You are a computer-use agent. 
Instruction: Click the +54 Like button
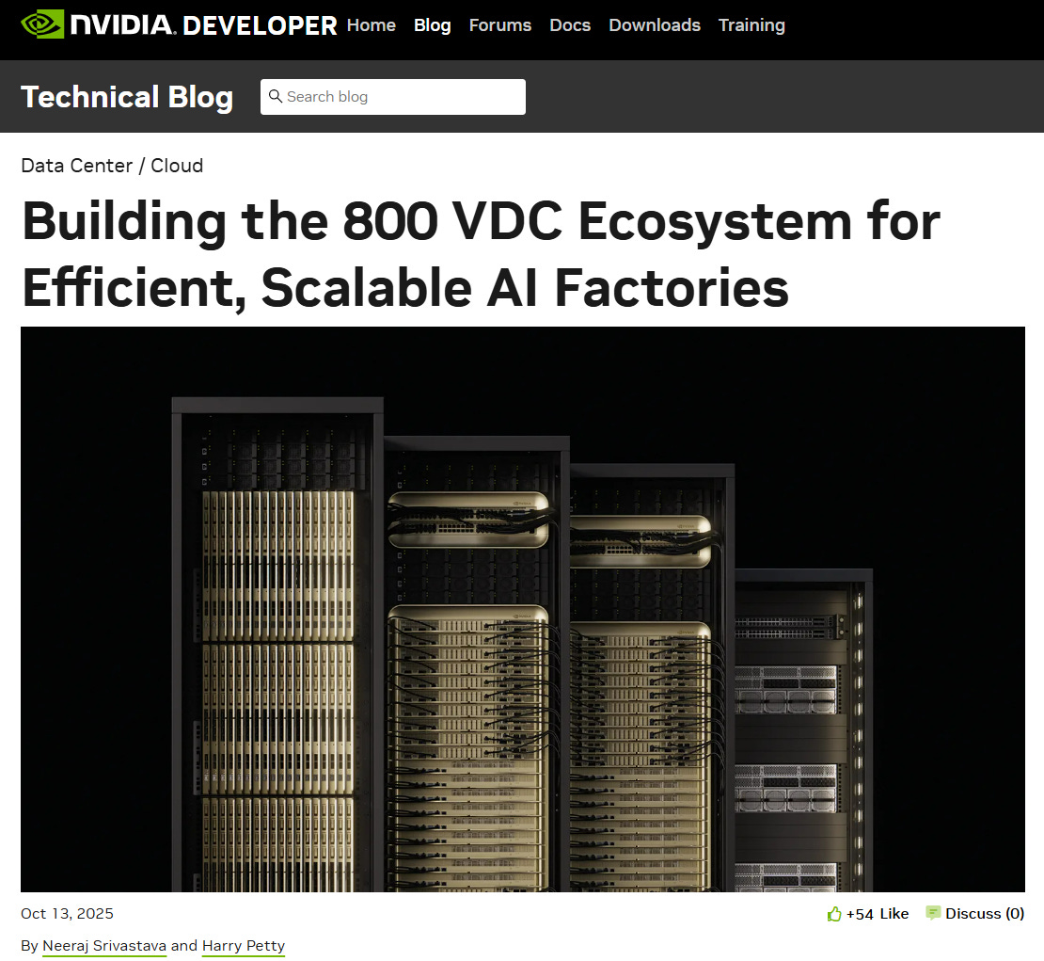[867, 914]
